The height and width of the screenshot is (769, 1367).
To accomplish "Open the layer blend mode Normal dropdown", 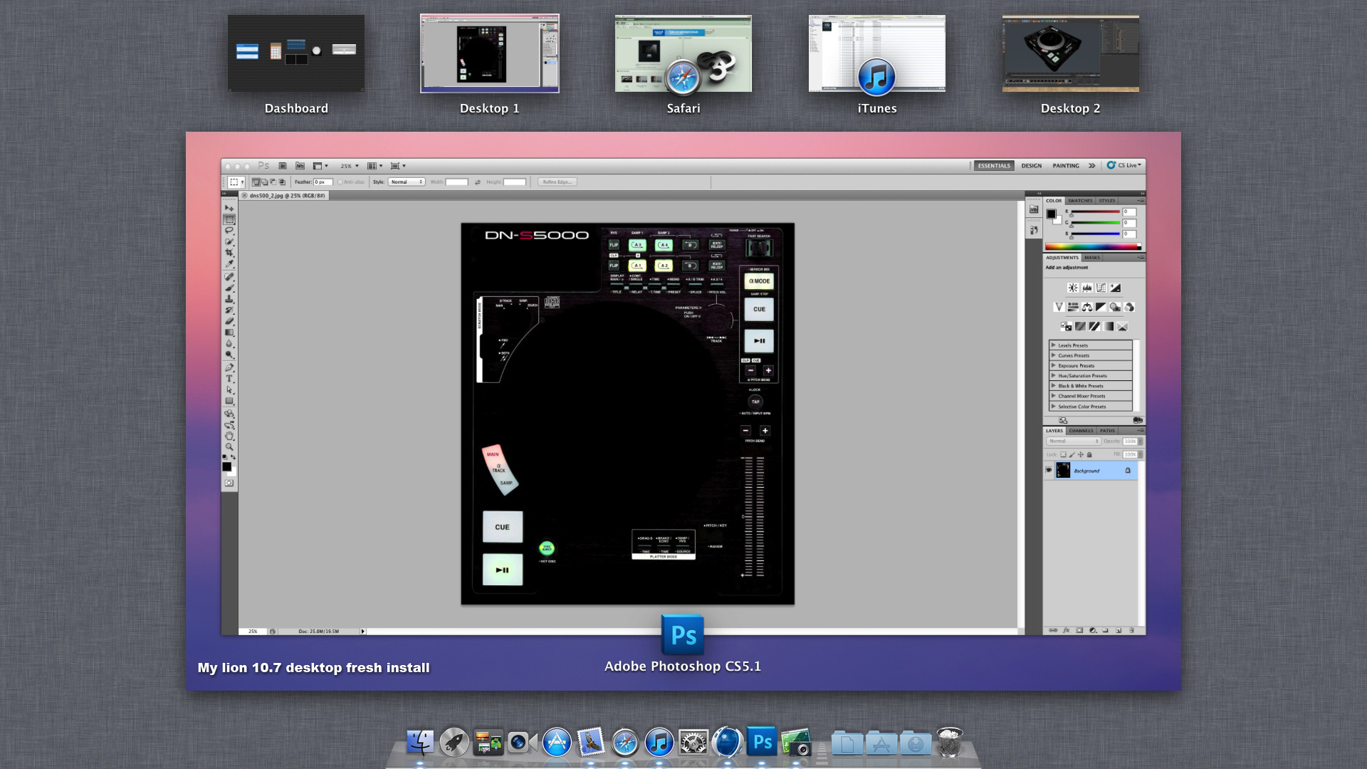I will pos(1074,441).
